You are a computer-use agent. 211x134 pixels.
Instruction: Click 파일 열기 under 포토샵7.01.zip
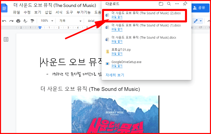tap(117, 54)
